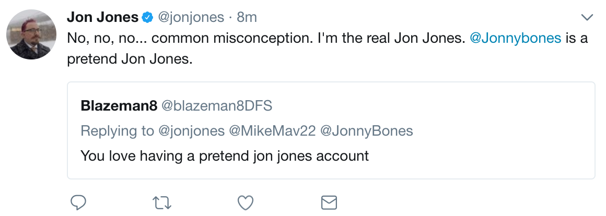Click the @blazeman8DFS handle

coord(216,106)
